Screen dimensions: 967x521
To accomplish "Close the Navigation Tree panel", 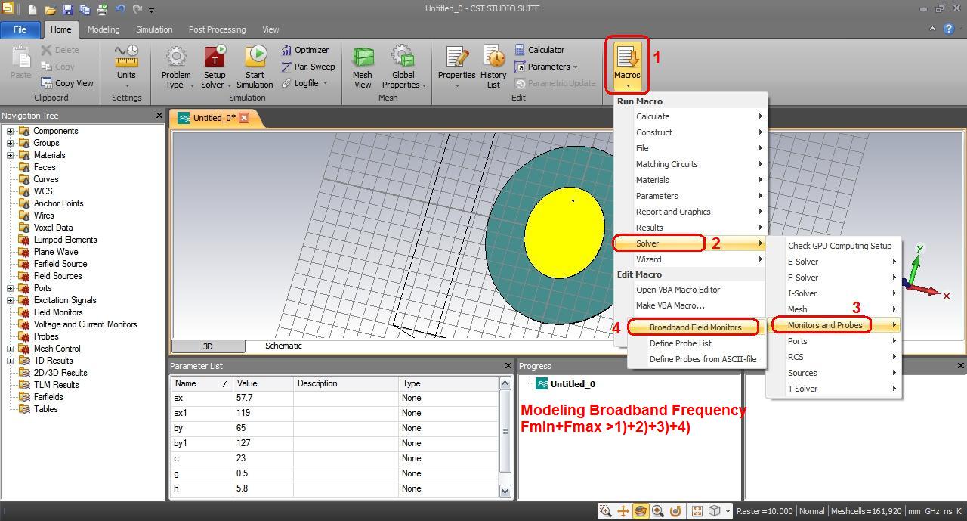I will (159, 116).
